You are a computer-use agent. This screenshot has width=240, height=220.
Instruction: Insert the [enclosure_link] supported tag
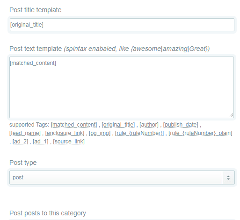click(x=65, y=133)
